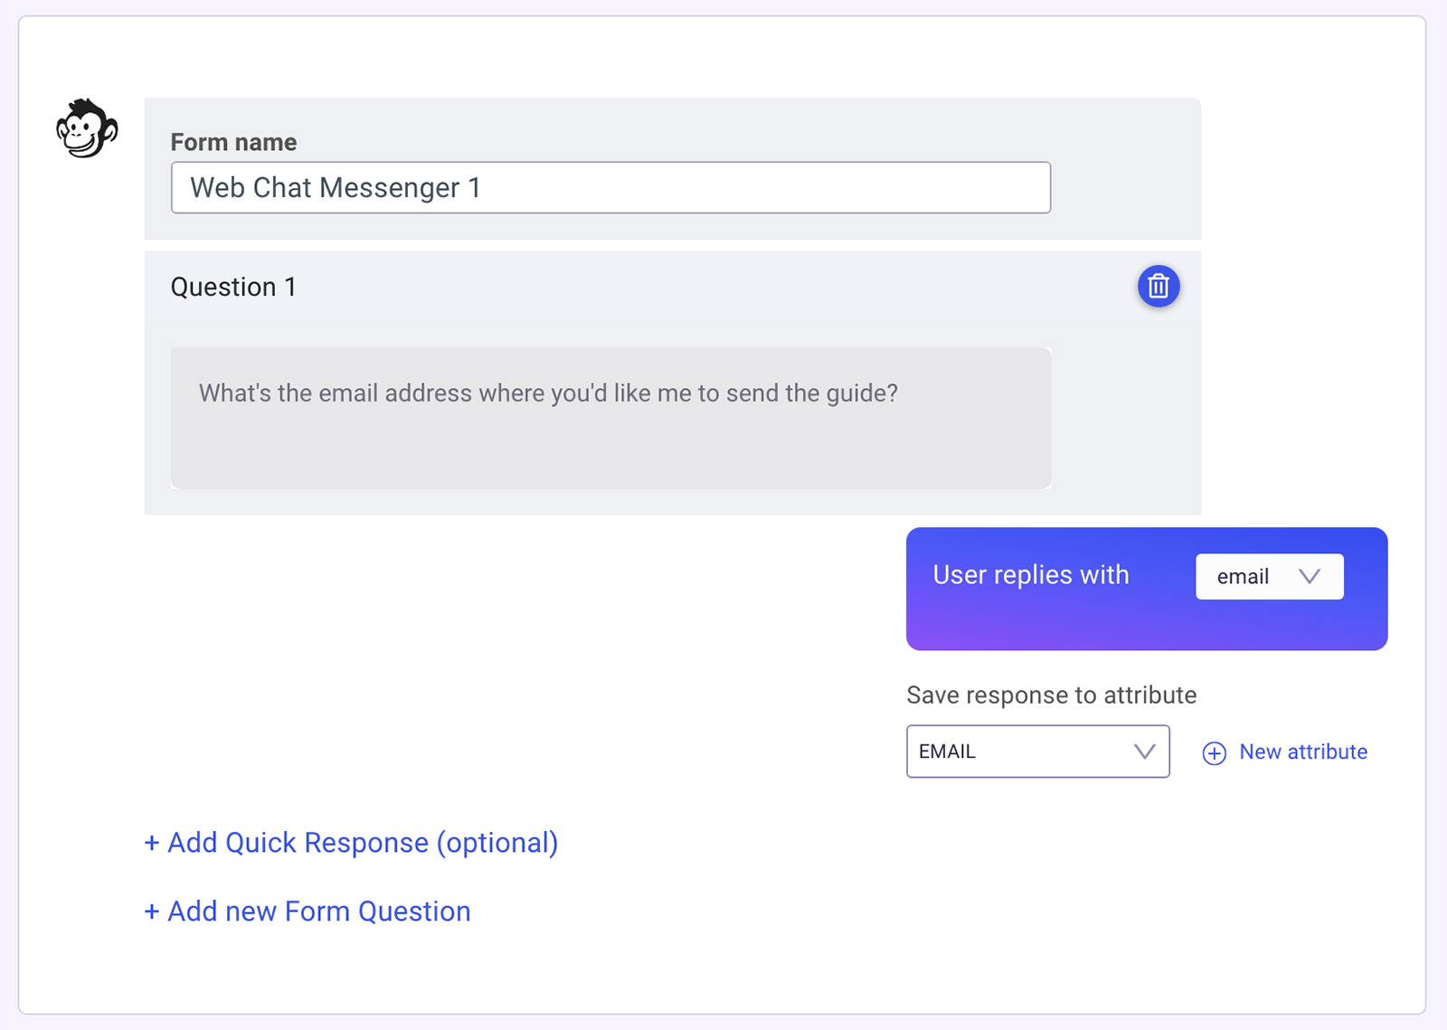Click the New attribute link
Image resolution: width=1447 pixels, height=1030 pixels.
pyautogui.click(x=1302, y=751)
